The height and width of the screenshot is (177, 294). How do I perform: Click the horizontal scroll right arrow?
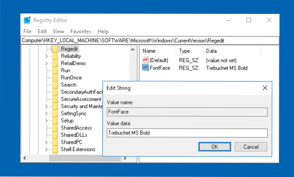pyautogui.click(x=125, y=158)
